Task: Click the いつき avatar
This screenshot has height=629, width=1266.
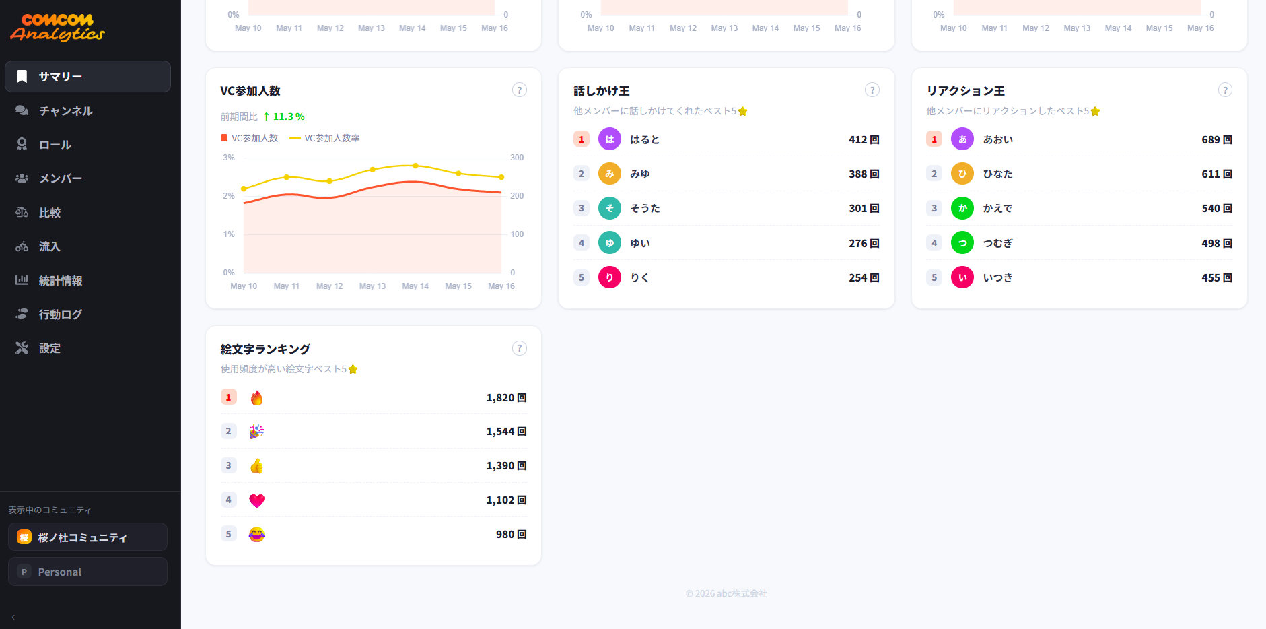Action: tap(962, 277)
